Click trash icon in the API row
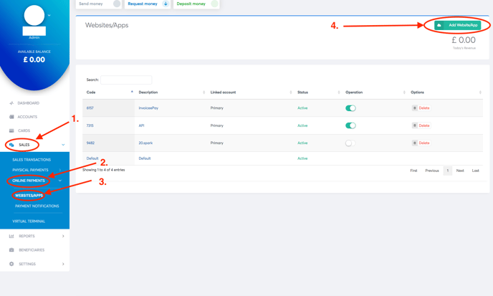The height and width of the screenshot is (296, 493). coord(415,125)
